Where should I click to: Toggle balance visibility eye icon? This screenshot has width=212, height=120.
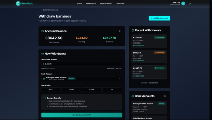tap(119, 31)
